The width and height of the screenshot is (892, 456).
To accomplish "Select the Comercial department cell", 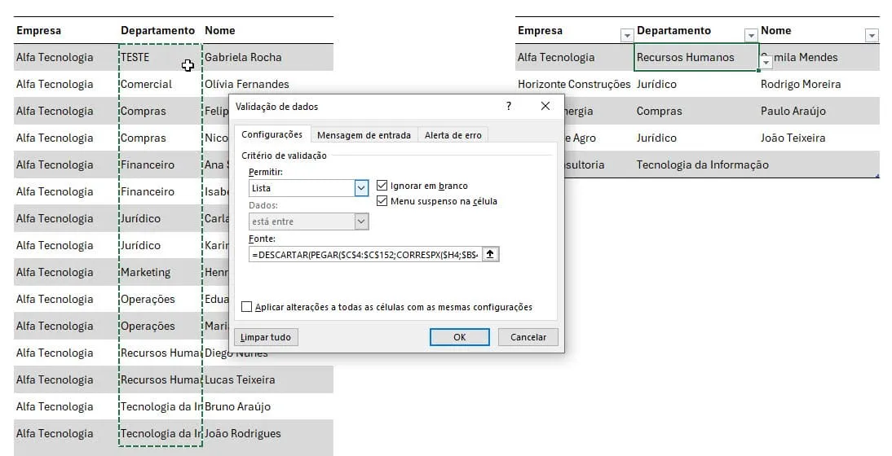I will (161, 84).
